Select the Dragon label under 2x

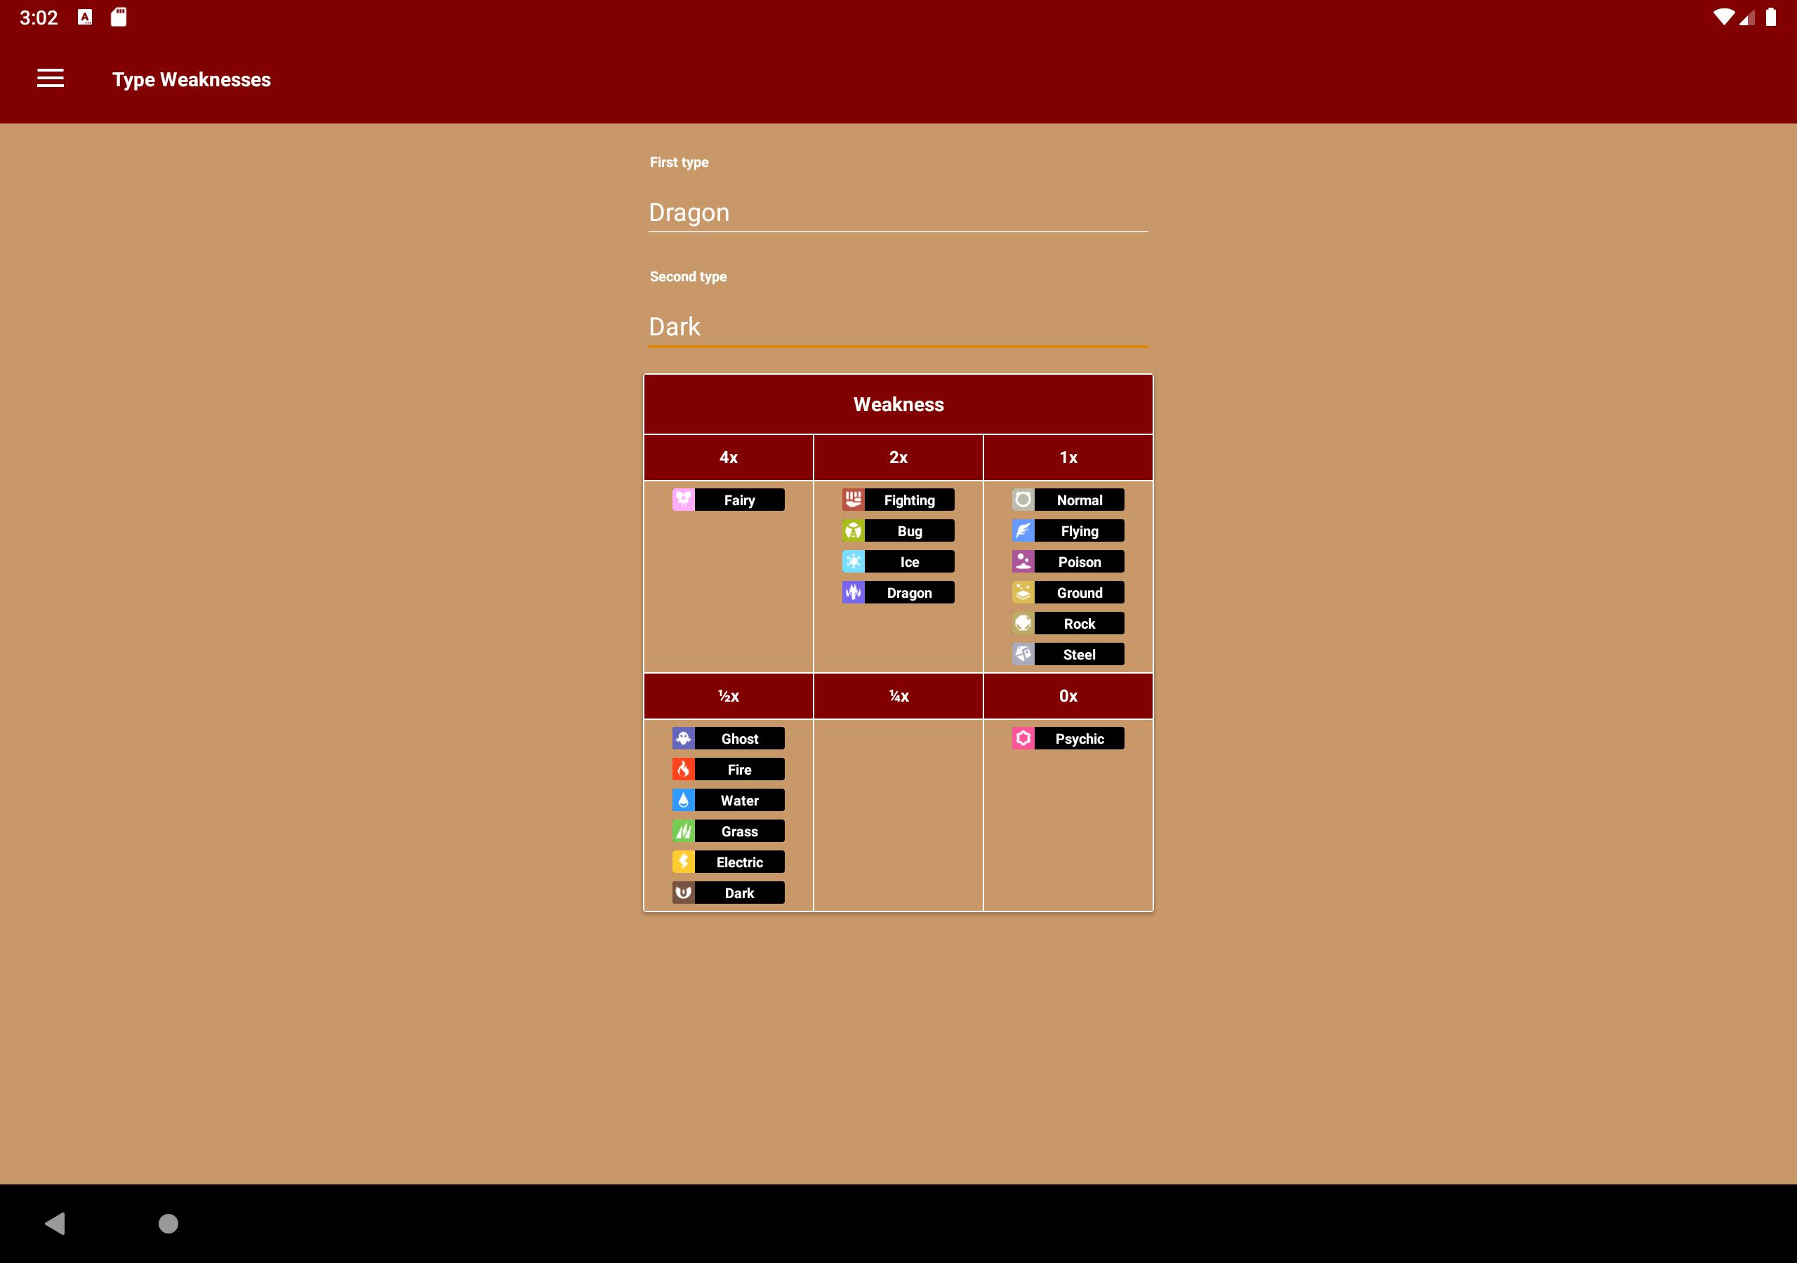pos(910,592)
